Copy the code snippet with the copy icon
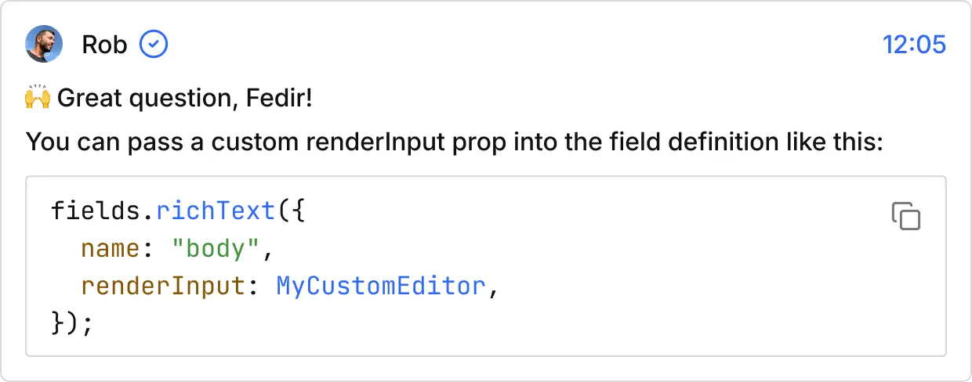Viewport: 972px width, 382px height. coord(906,216)
